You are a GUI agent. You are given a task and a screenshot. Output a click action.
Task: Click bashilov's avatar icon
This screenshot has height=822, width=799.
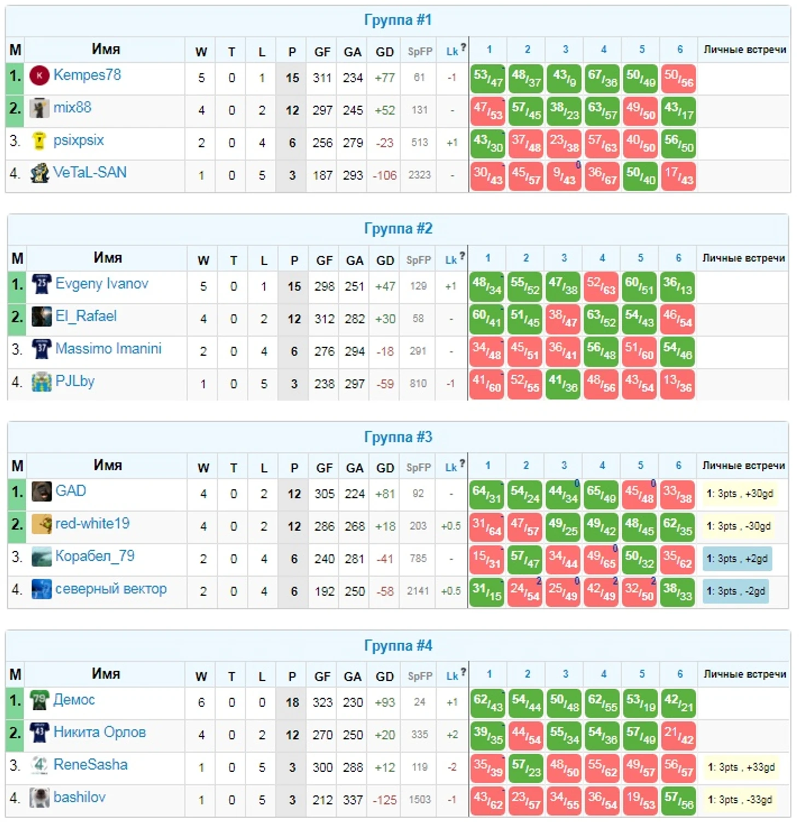(x=39, y=798)
